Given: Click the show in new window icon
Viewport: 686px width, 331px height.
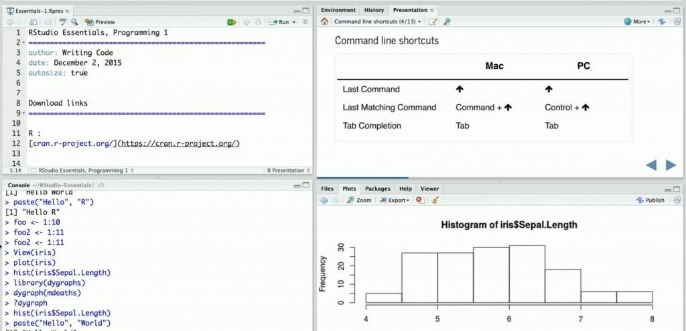Looking at the screenshot, I should (x=33, y=22).
